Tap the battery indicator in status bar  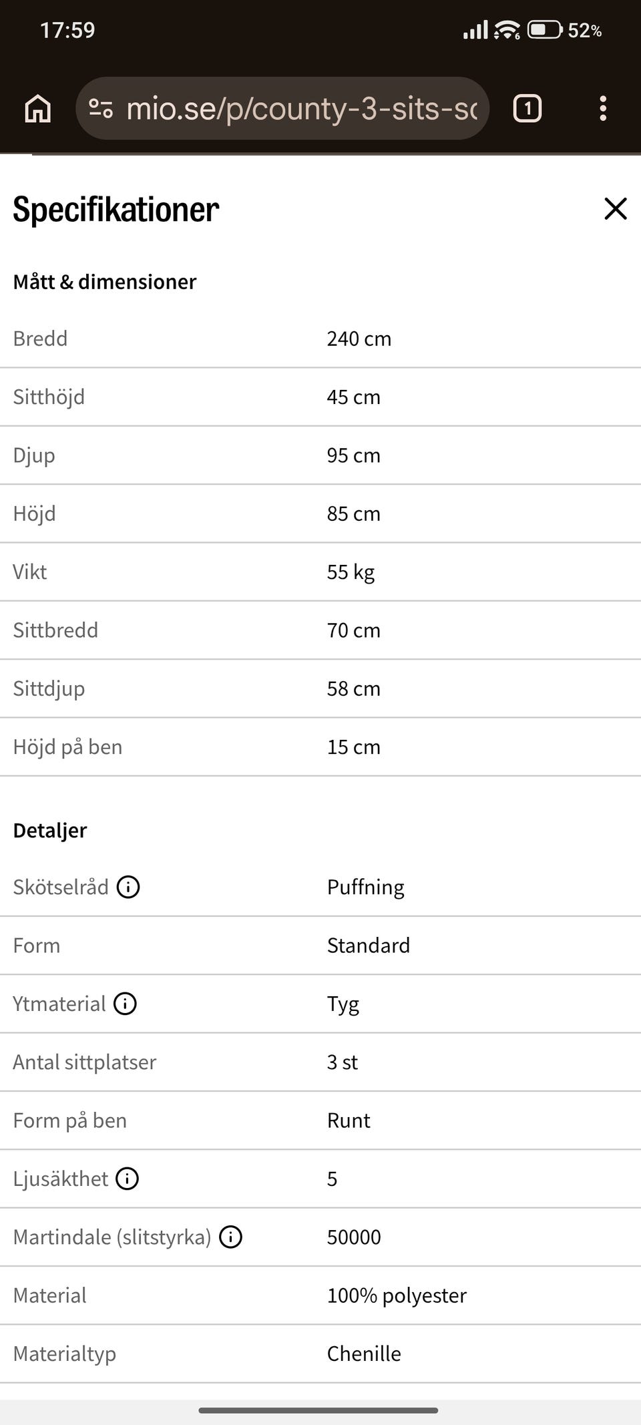(x=545, y=30)
